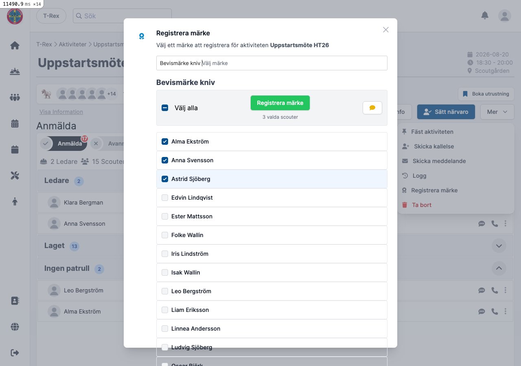The image size is (521, 366).
Task: Click the Sätt närvaro button
Action: click(x=446, y=112)
